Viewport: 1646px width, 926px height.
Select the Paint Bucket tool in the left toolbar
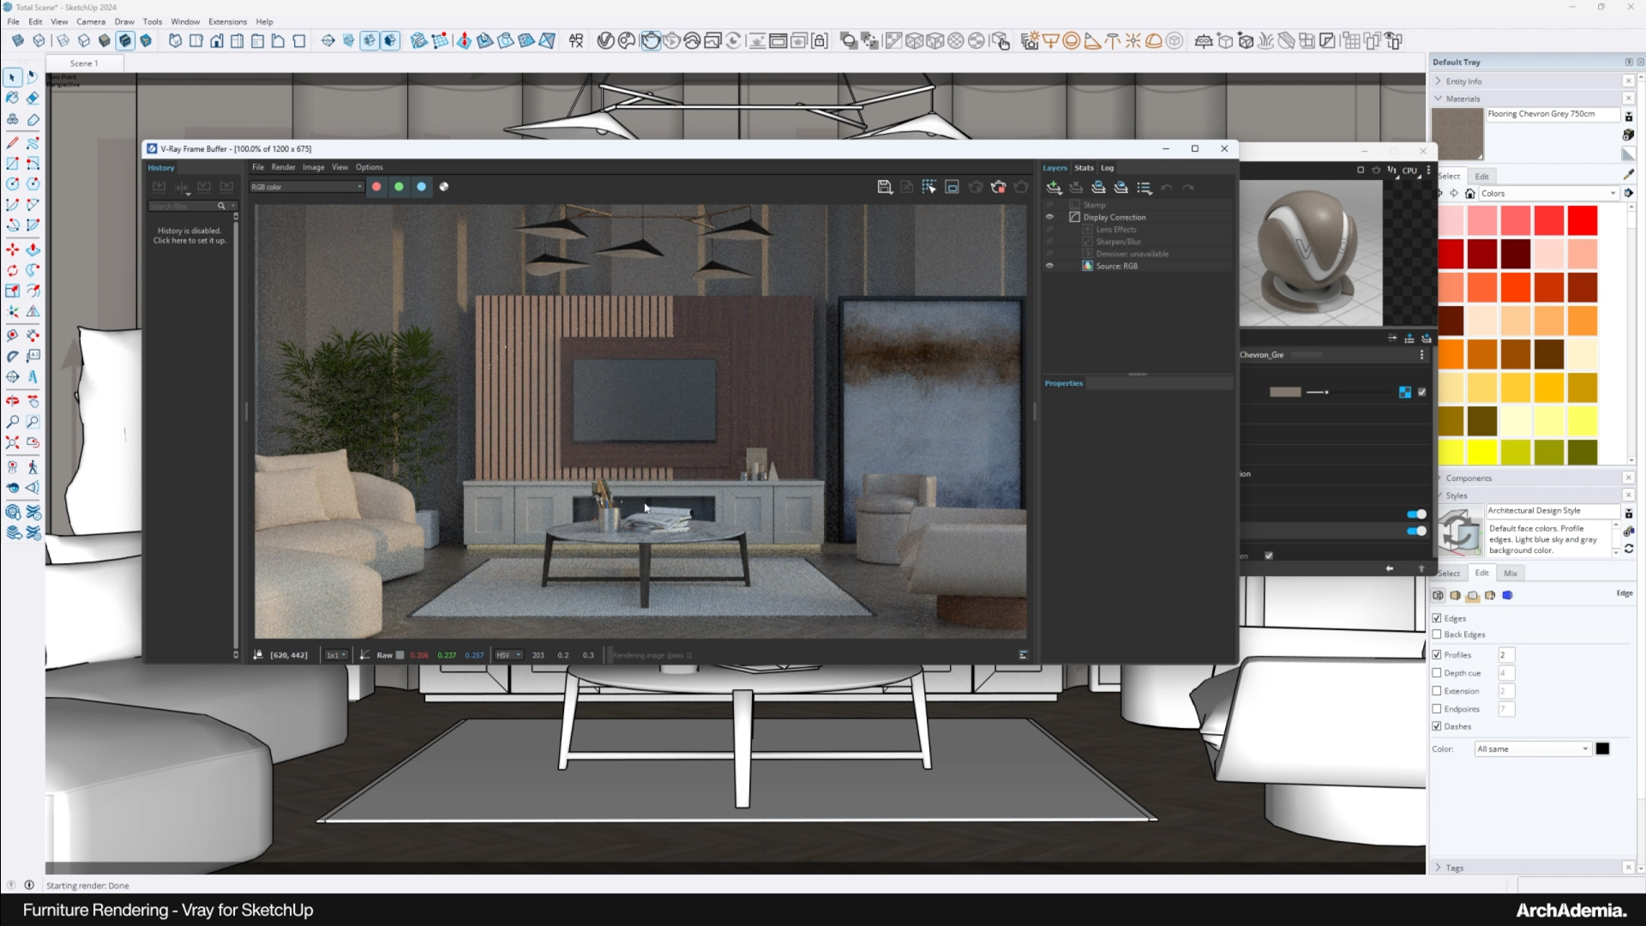point(12,98)
